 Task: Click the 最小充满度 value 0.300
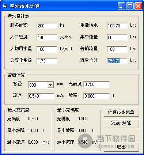pos(83,119)
